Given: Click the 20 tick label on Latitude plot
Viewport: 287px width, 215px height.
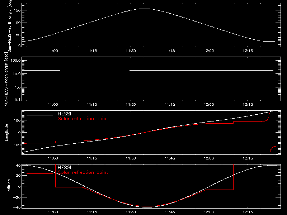Looking at the screenshot, I should click(x=18, y=175).
